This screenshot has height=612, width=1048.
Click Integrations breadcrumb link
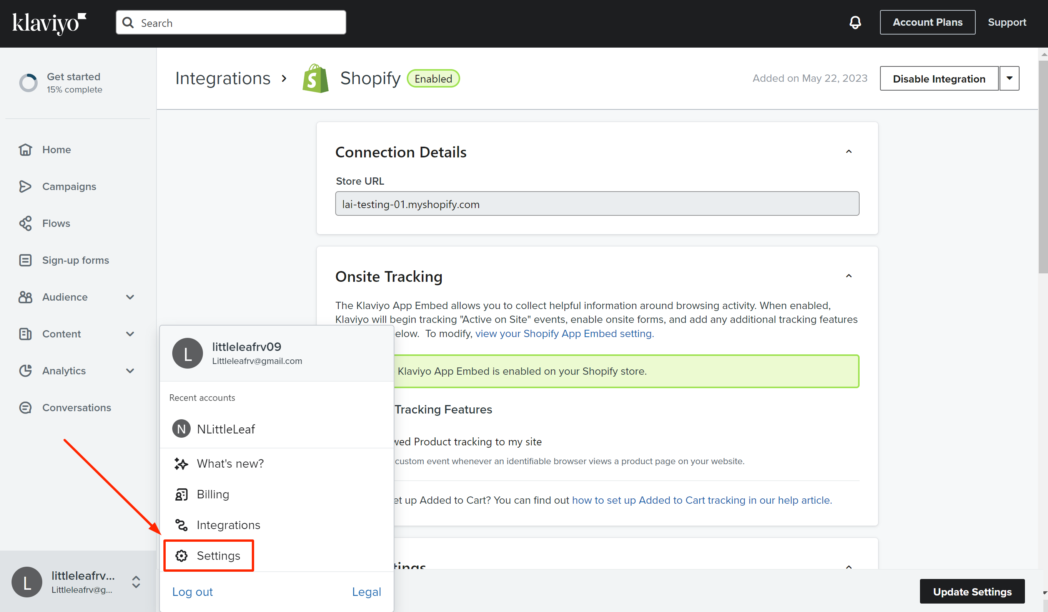[x=223, y=78]
